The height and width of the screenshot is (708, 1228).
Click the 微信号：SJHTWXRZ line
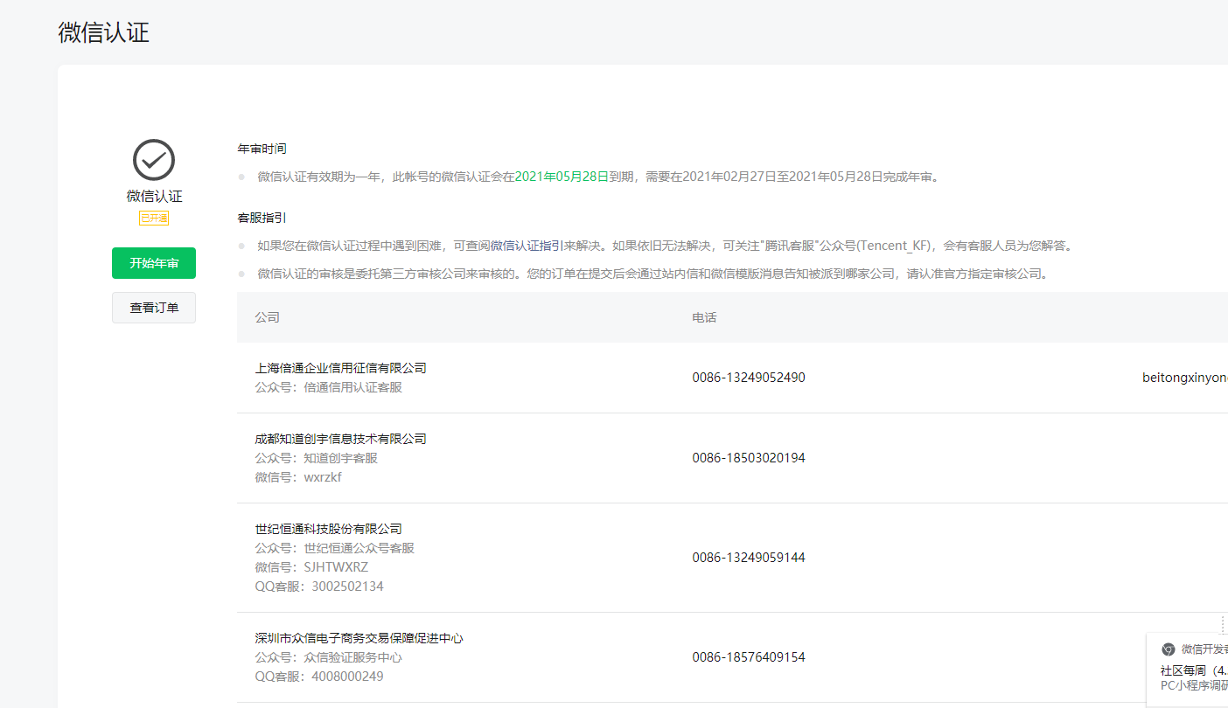312,567
